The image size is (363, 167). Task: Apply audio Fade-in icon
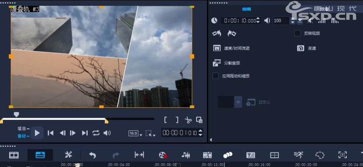click(x=322, y=21)
